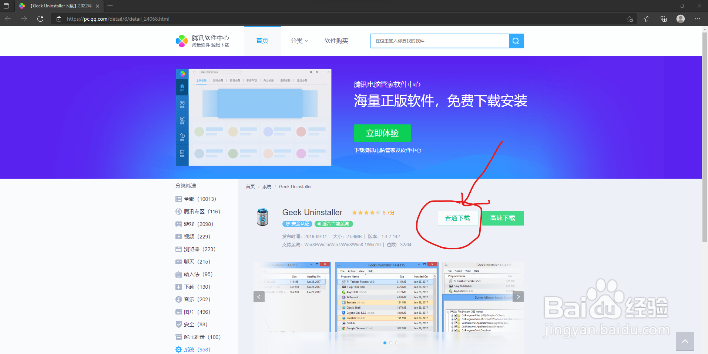Open the collections icon
The width and height of the screenshot is (708, 354).
[x=664, y=19]
